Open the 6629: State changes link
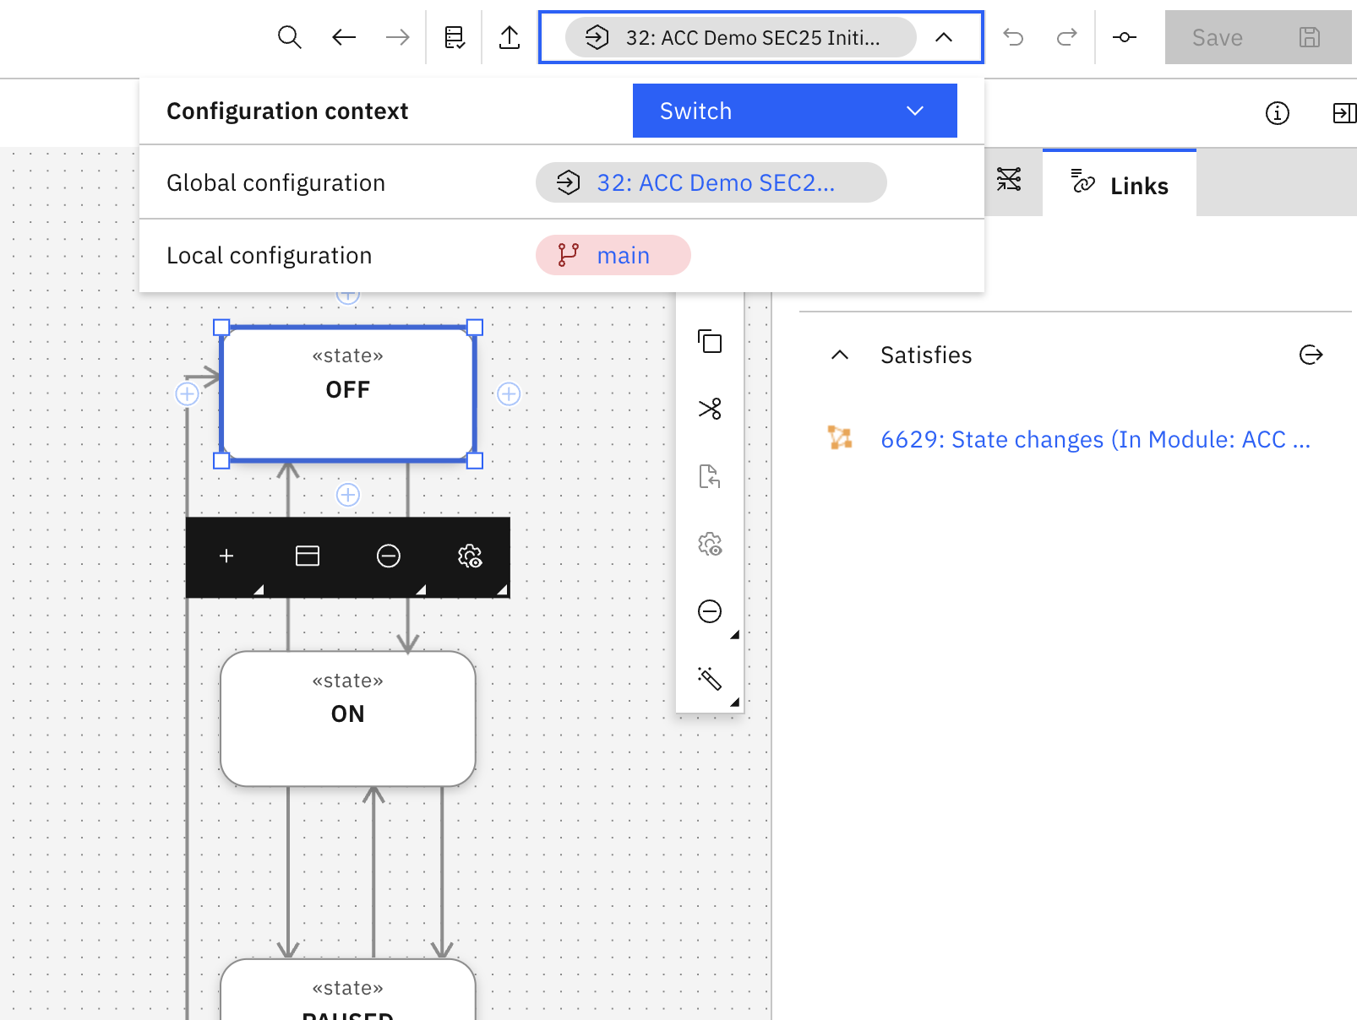Screen dimensions: 1357x1020 [1095, 440]
